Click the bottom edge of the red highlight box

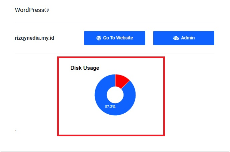pos(111,135)
